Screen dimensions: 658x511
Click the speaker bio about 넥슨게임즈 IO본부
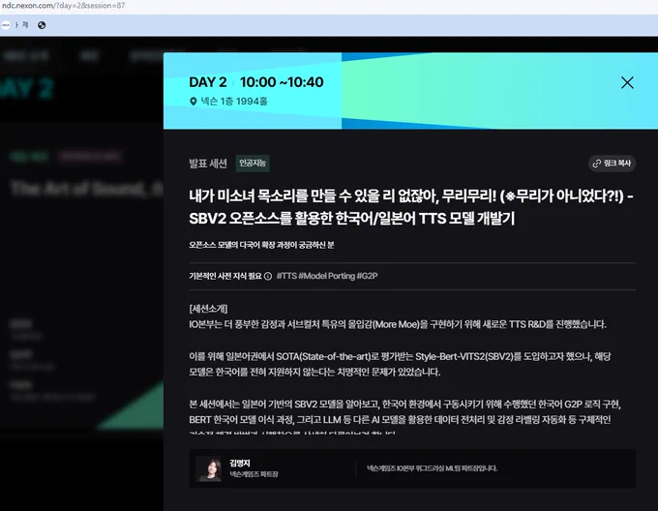(432, 468)
